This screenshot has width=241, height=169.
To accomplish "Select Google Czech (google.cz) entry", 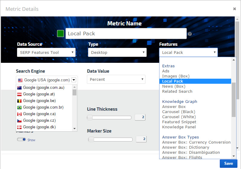I will coord(39,121).
